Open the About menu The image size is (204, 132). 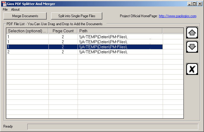point(15,9)
